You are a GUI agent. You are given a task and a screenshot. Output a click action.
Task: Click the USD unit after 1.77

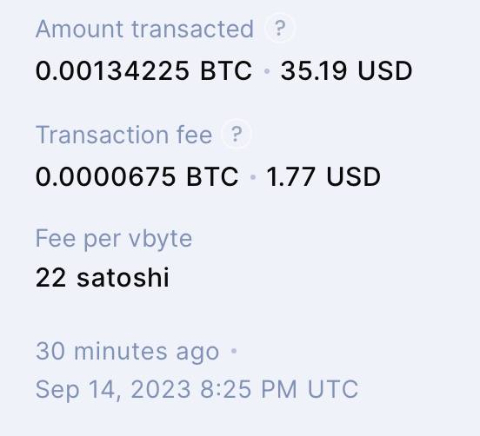[x=353, y=176]
